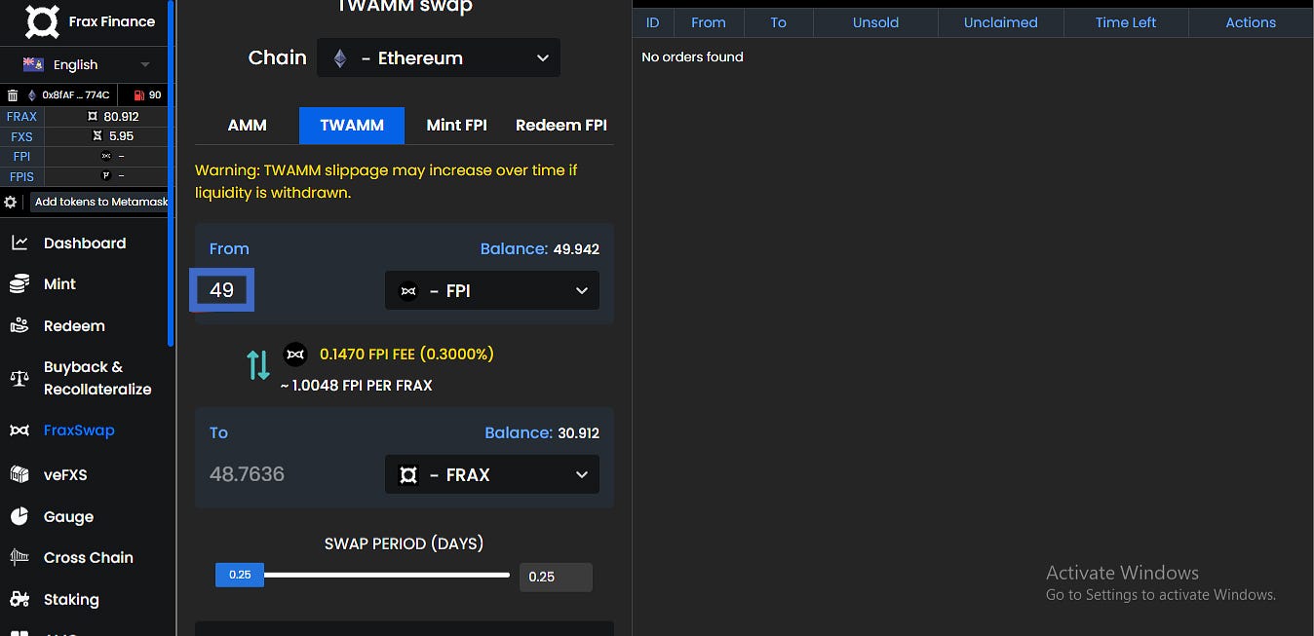Click the 1.0048 FPI PER FRAX rate text
This screenshot has height=636, width=1314.
(357, 386)
